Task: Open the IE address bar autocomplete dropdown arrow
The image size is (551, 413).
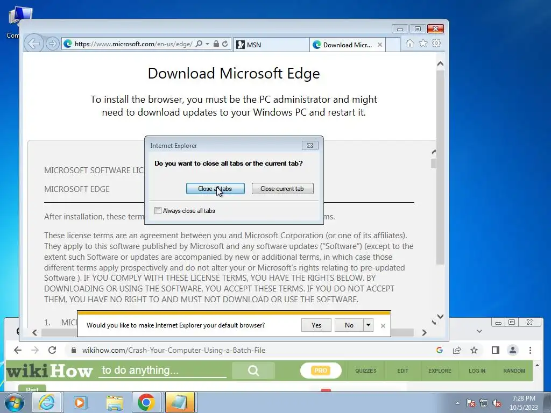Action: 207,44
